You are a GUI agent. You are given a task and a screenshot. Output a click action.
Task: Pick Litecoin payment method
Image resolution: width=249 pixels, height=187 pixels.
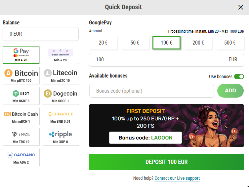click(x=60, y=75)
